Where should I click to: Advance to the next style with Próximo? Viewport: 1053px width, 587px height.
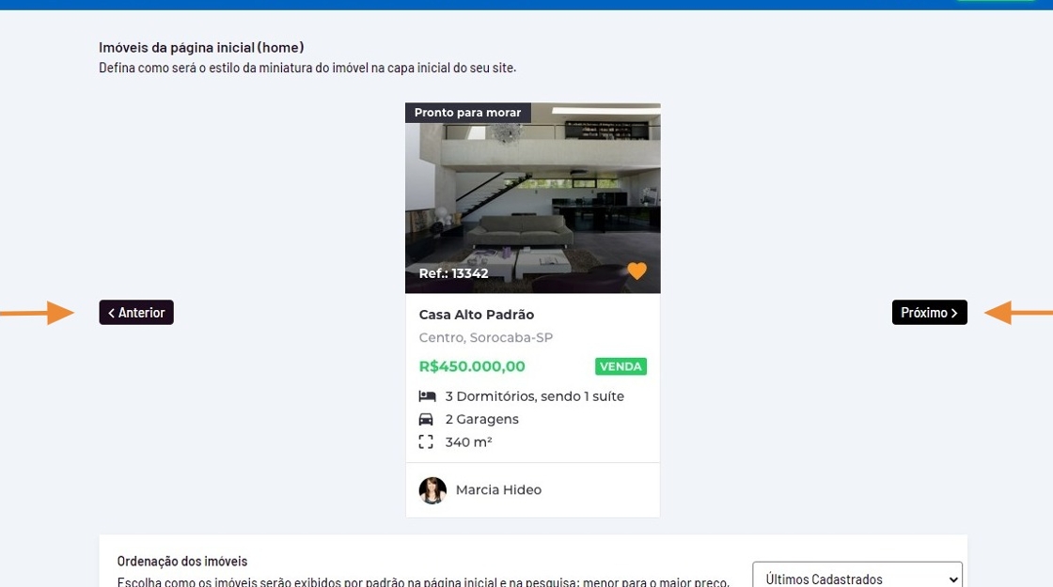click(x=929, y=313)
